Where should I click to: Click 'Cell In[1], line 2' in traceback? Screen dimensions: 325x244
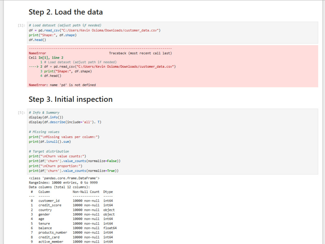point(46,58)
